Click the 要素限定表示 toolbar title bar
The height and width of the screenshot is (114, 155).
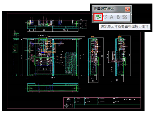point(109,9)
